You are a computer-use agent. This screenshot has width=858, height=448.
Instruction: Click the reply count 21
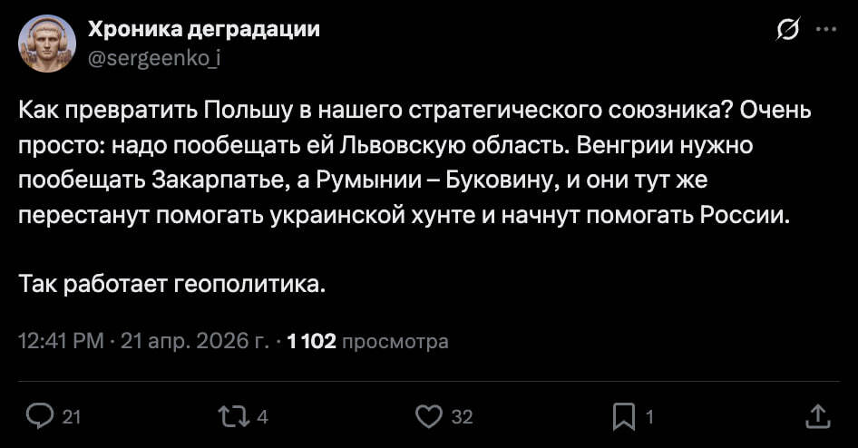point(72,417)
